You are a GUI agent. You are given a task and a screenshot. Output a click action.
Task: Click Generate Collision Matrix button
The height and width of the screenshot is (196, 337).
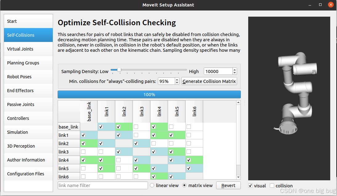(x=209, y=81)
